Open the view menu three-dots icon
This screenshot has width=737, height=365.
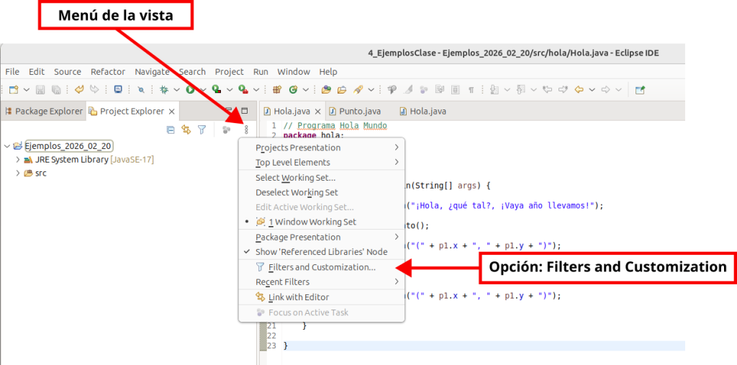[246, 130]
